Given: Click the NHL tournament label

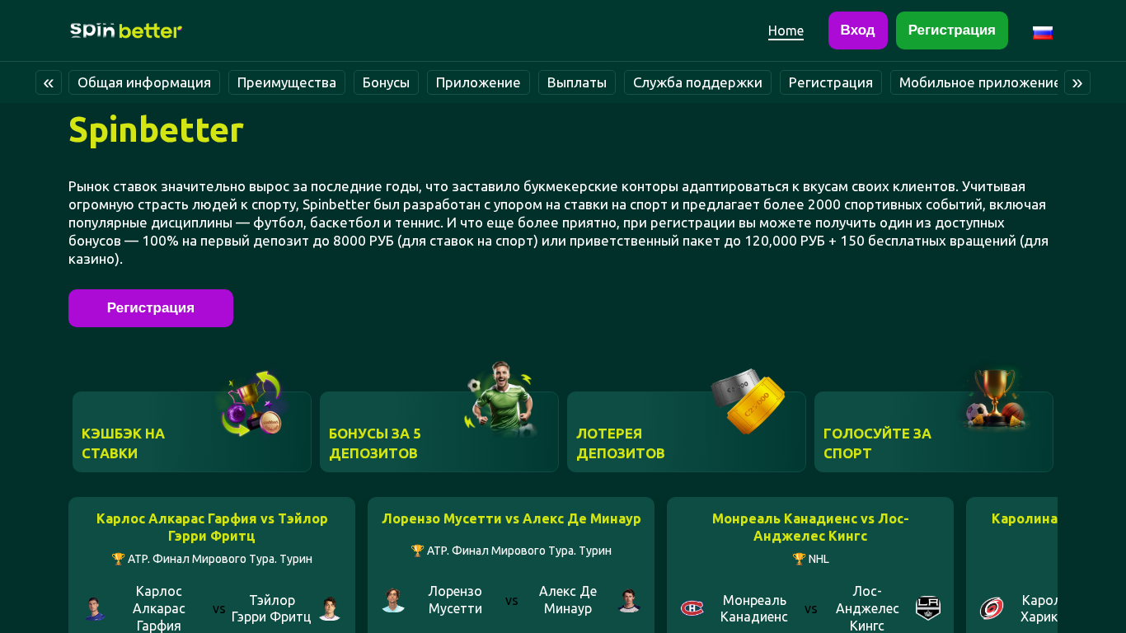Looking at the screenshot, I should point(810,559).
